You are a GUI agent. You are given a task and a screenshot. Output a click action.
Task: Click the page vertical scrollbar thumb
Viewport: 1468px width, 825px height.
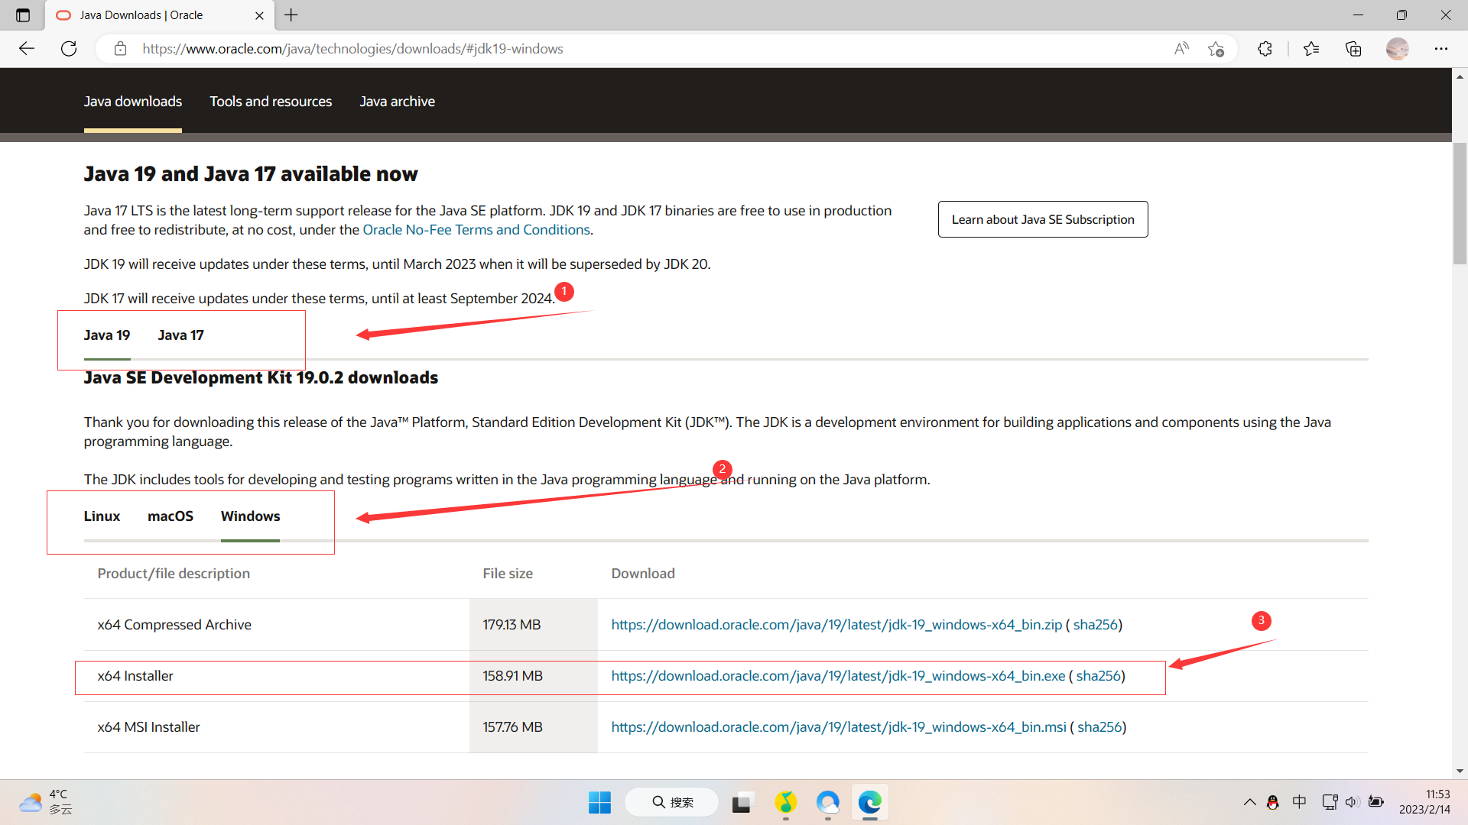(x=1460, y=203)
